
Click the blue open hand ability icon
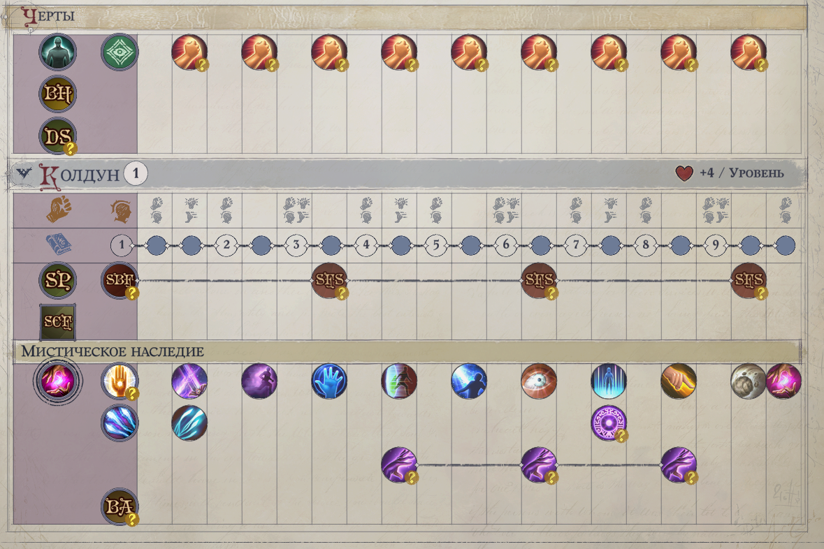point(329,381)
